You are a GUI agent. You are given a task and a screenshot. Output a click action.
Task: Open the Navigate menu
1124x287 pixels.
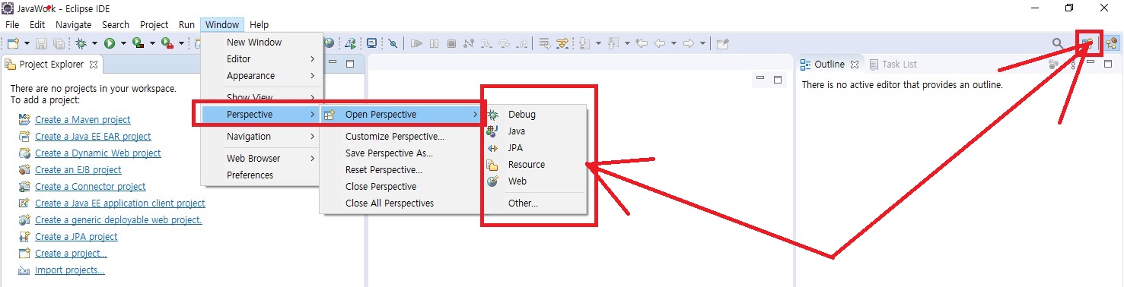point(73,24)
